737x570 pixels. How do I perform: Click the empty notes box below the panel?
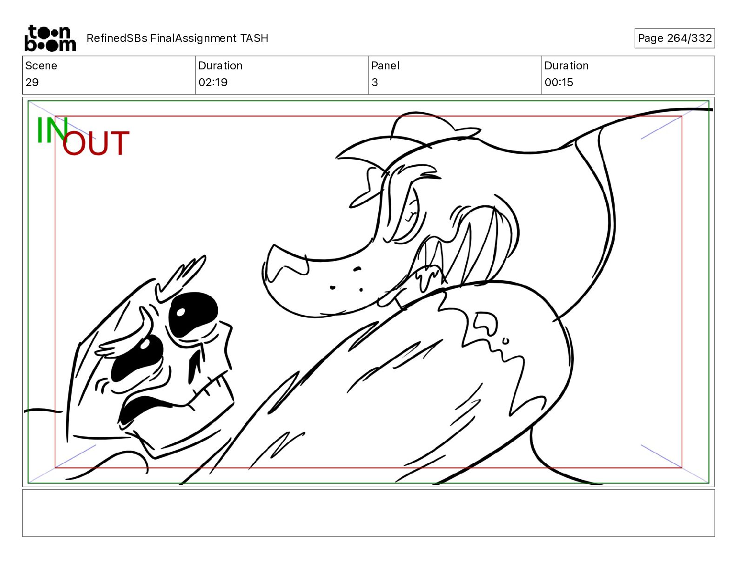[x=368, y=513]
